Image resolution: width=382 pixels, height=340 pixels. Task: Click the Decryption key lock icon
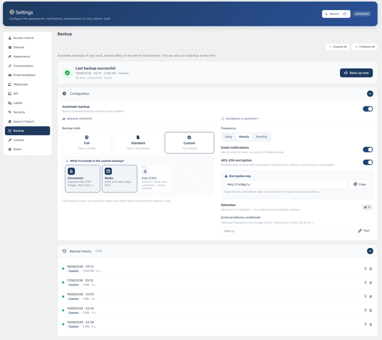pyautogui.click(x=226, y=176)
